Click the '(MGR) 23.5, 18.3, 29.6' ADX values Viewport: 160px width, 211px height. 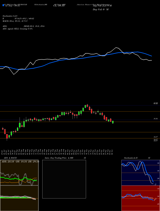[x=34, y=26]
